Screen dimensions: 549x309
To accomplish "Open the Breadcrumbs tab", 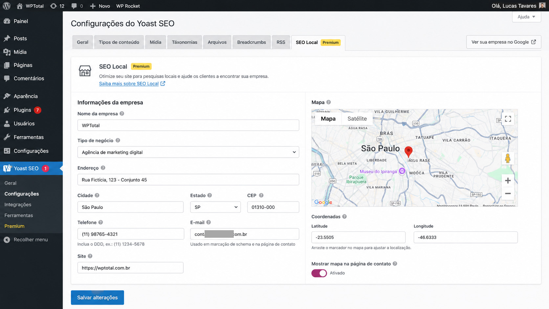I will (252, 42).
